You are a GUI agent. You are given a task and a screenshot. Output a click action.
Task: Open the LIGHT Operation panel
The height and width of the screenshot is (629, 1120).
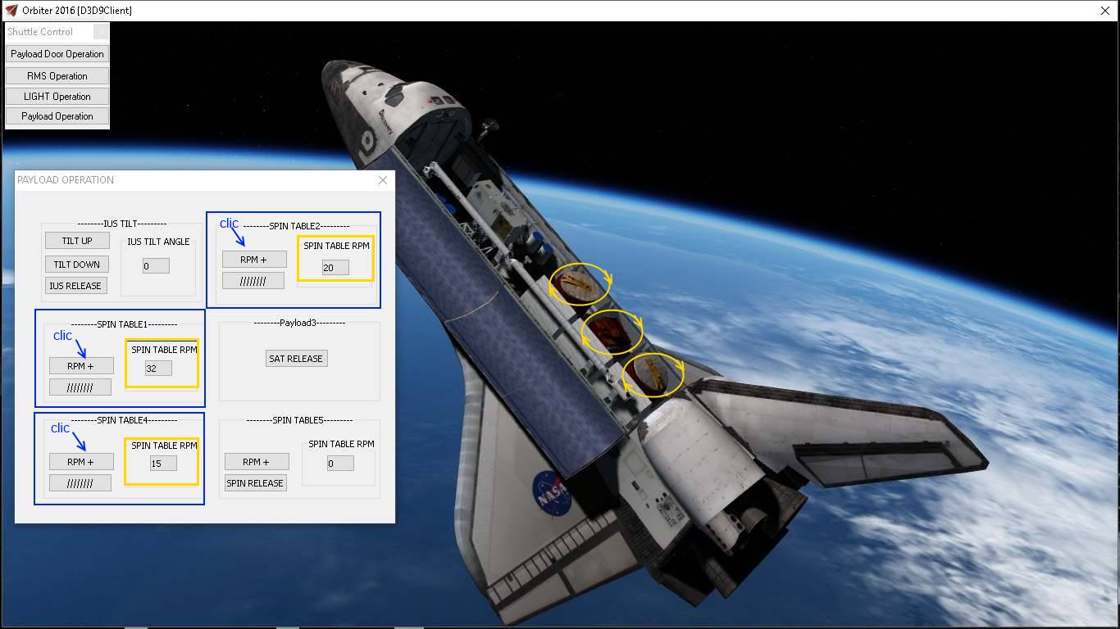(57, 97)
